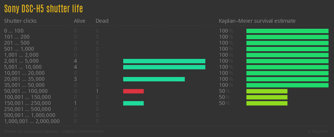Viewport: 334px width, 137px height.
Task: Click the lime 50% survival bar for 50,001–100,000
Action: tap(267, 91)
